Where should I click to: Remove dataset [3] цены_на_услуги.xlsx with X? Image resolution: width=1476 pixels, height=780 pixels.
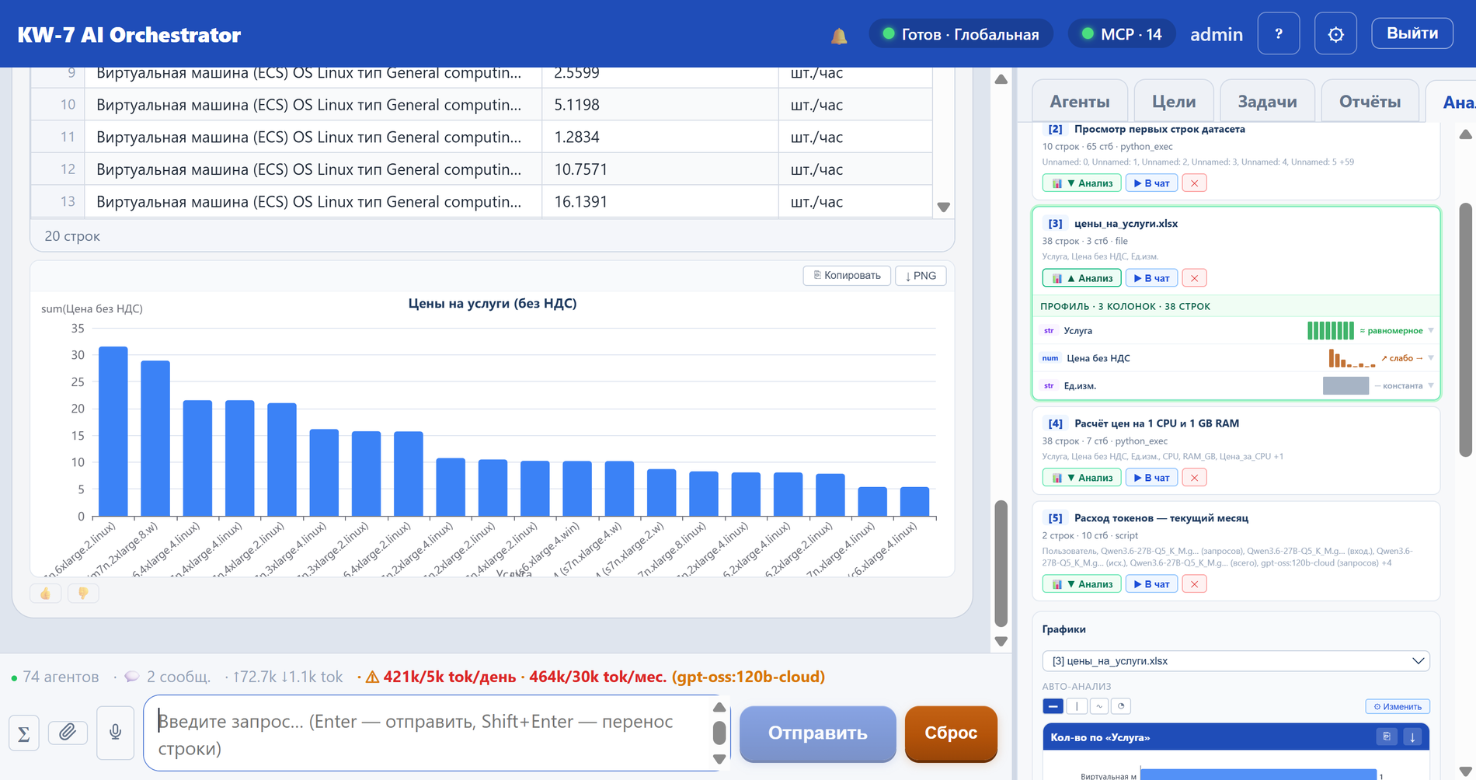pos(1194,278)
